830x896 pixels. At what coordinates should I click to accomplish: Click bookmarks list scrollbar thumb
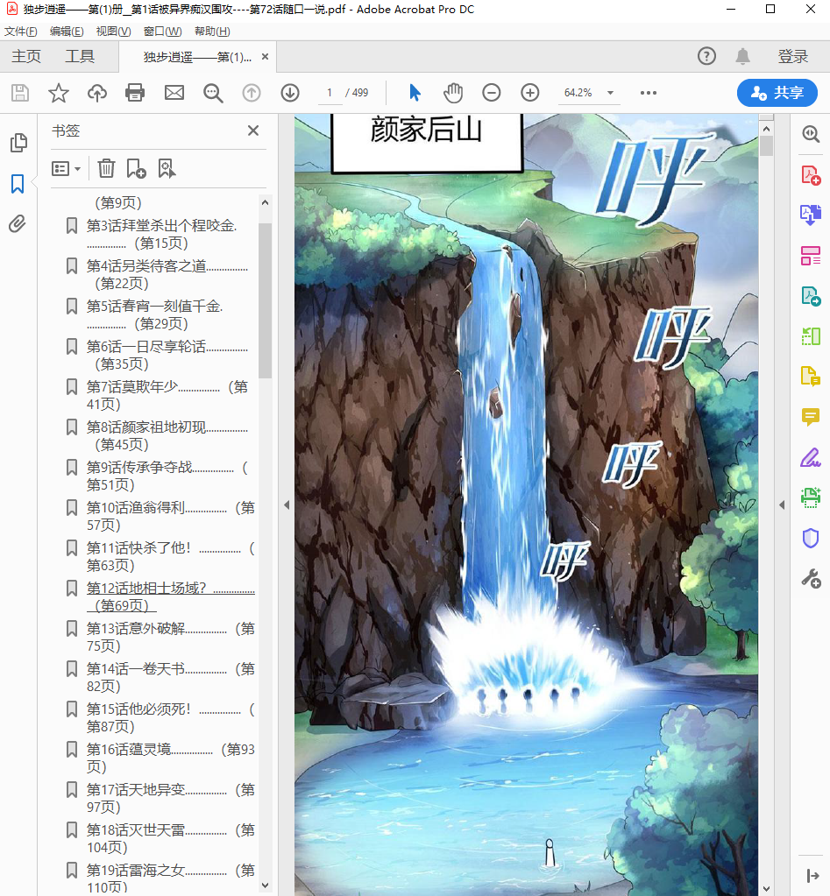tap(265, 300)
